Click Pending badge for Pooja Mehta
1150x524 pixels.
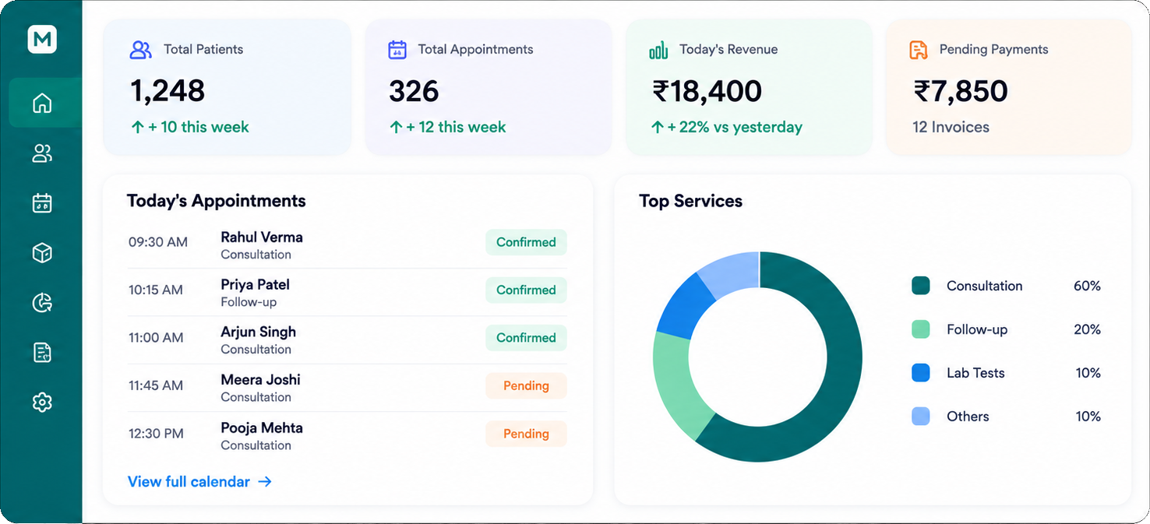pos(526,434)
